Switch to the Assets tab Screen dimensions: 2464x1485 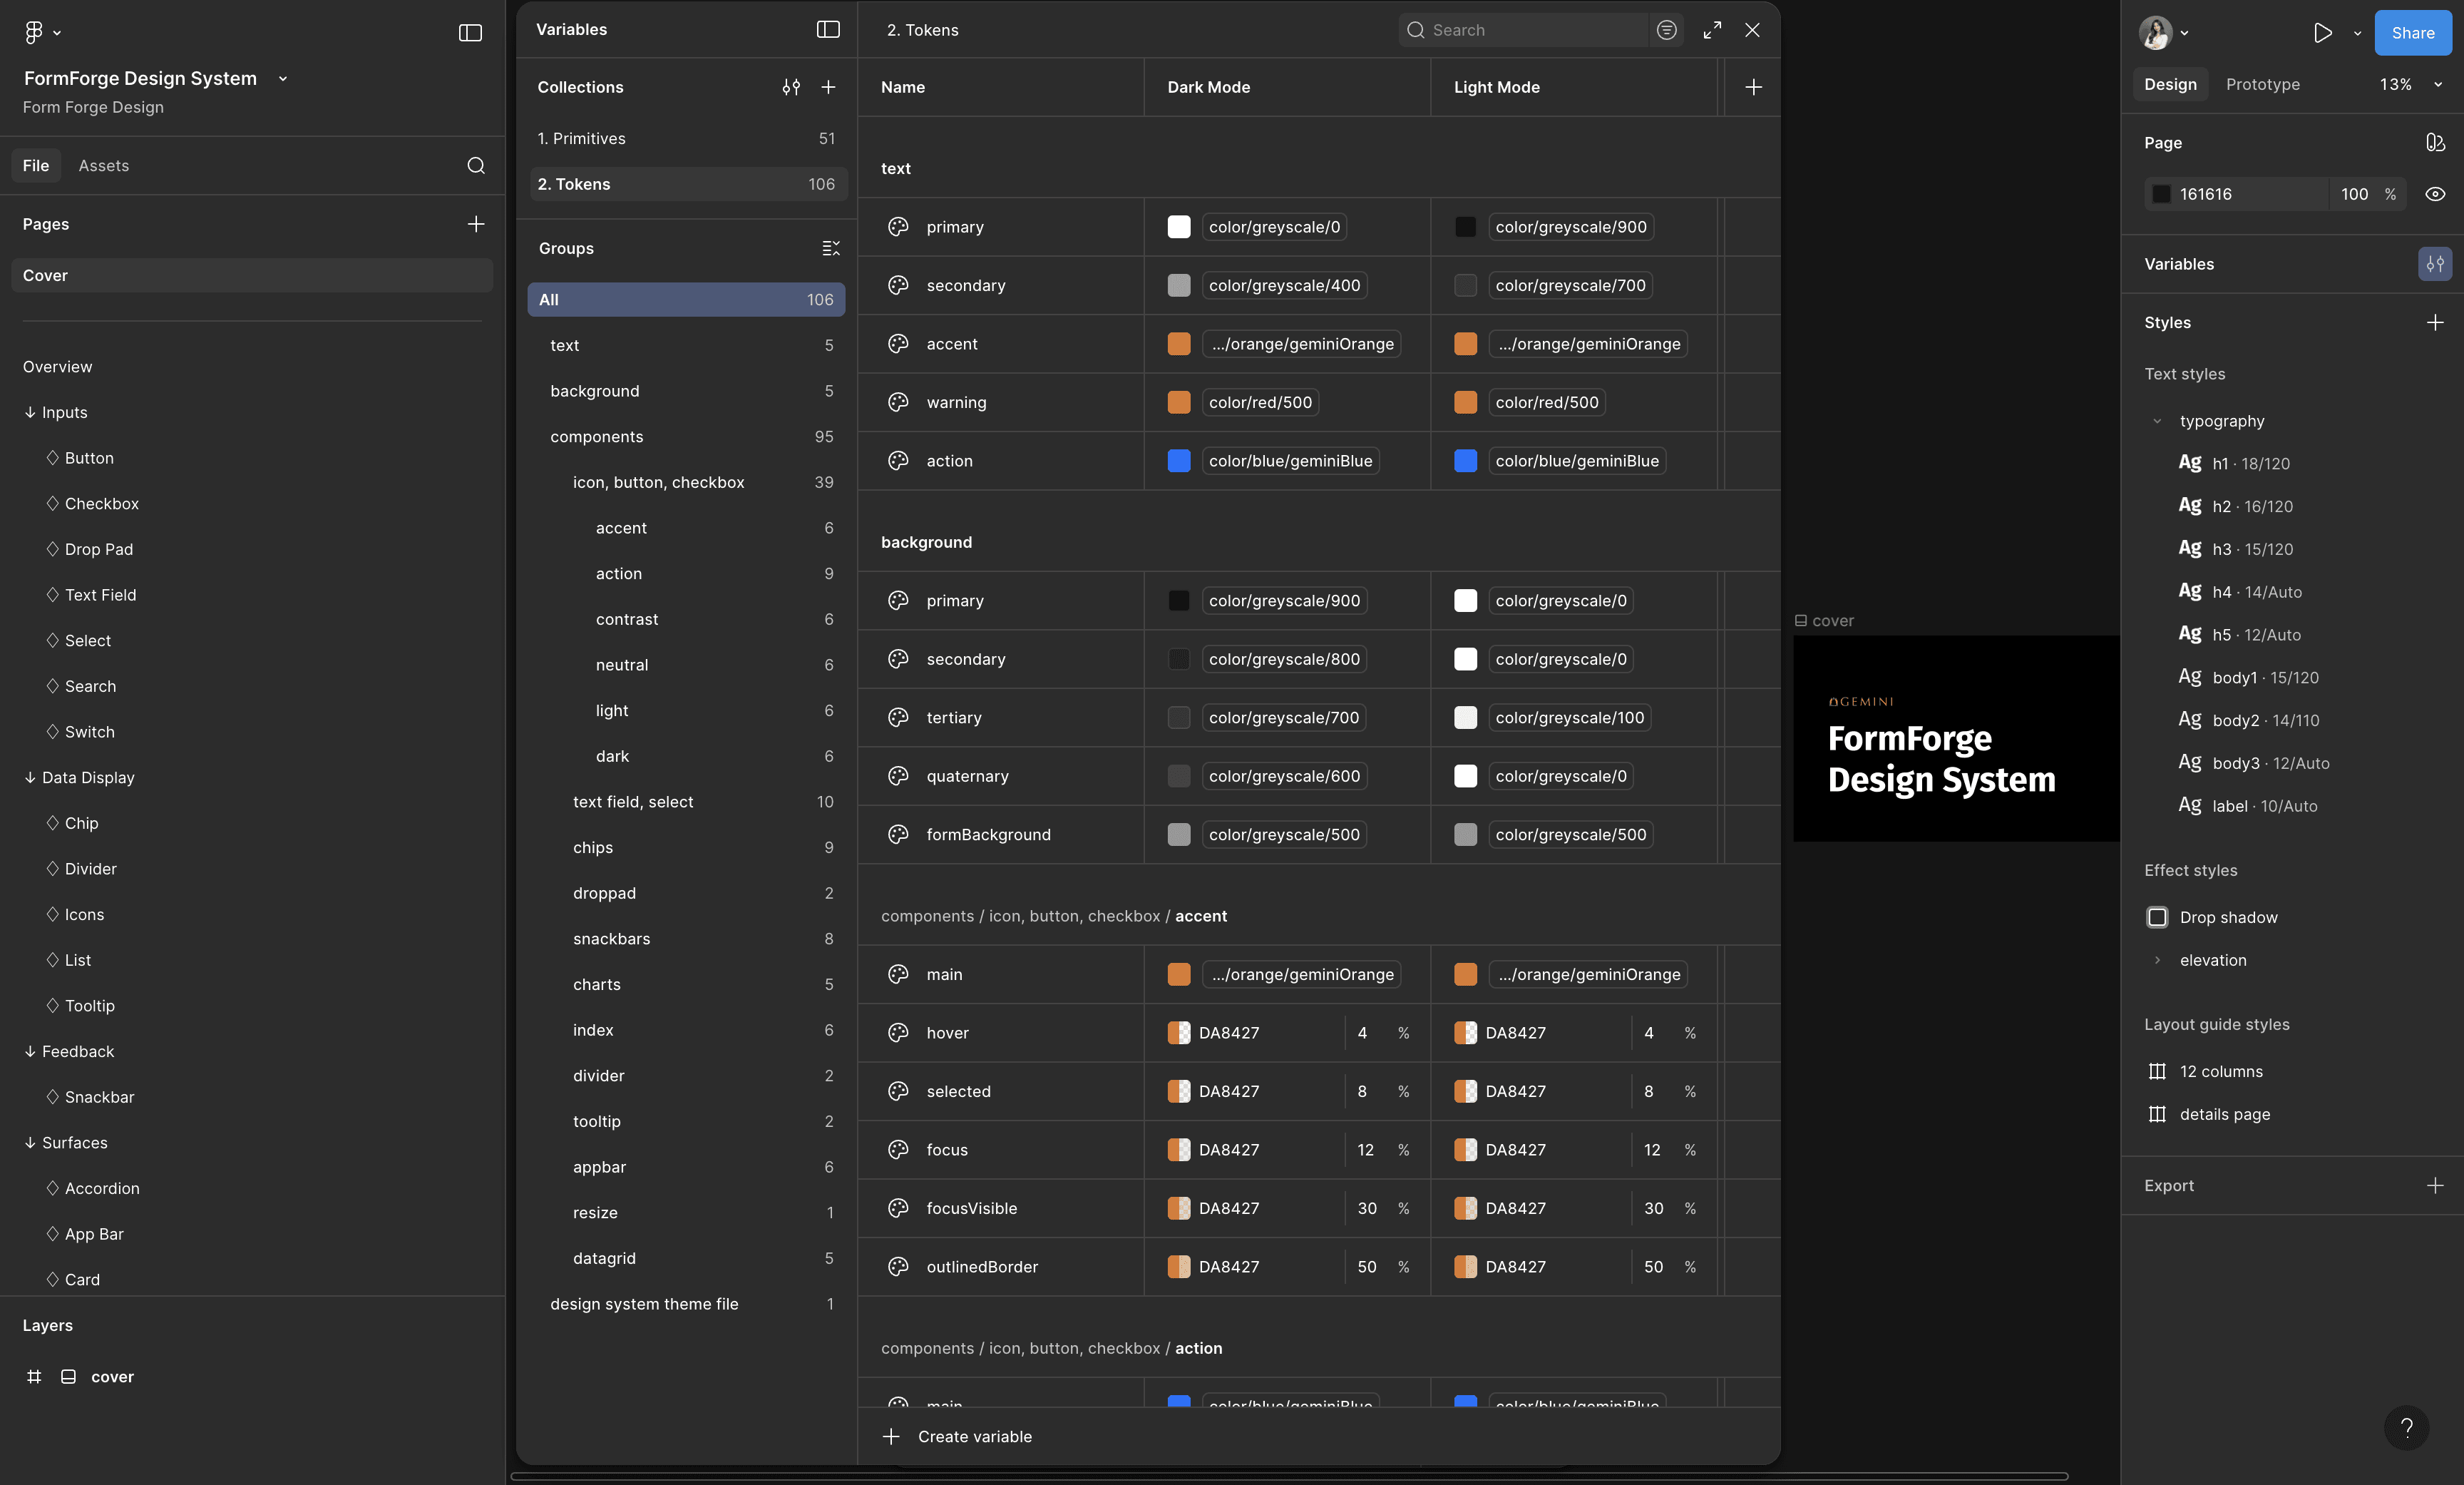103,165
